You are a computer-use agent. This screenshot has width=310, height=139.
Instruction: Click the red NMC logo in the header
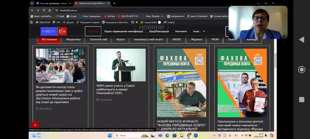[x=62, y=31]
